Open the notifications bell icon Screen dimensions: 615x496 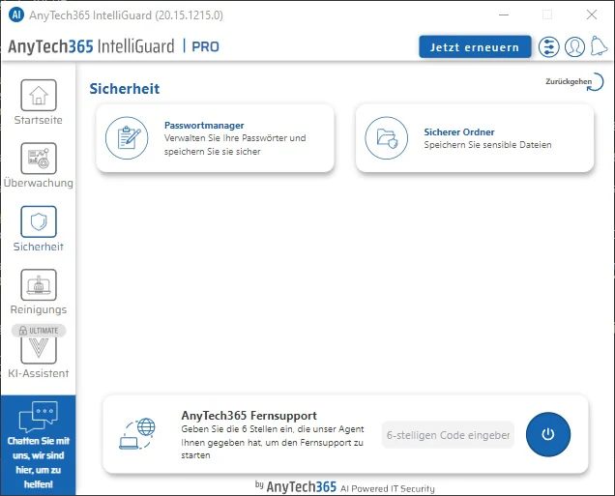599,46
